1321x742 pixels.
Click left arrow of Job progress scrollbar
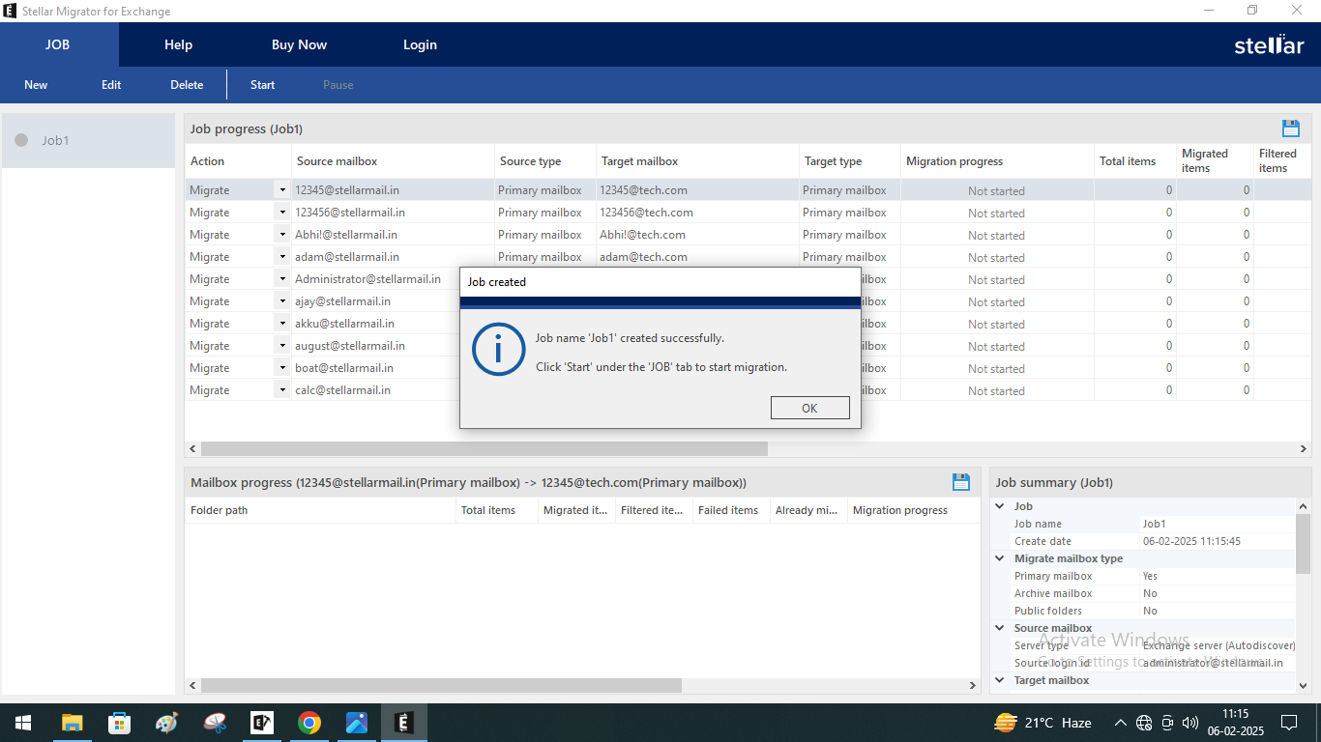[192, 449]
